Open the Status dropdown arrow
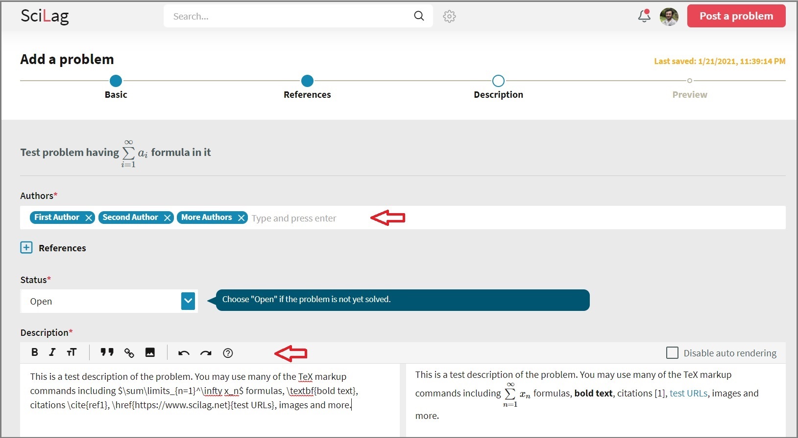This screenshot has width=798, height=438. 188,301
